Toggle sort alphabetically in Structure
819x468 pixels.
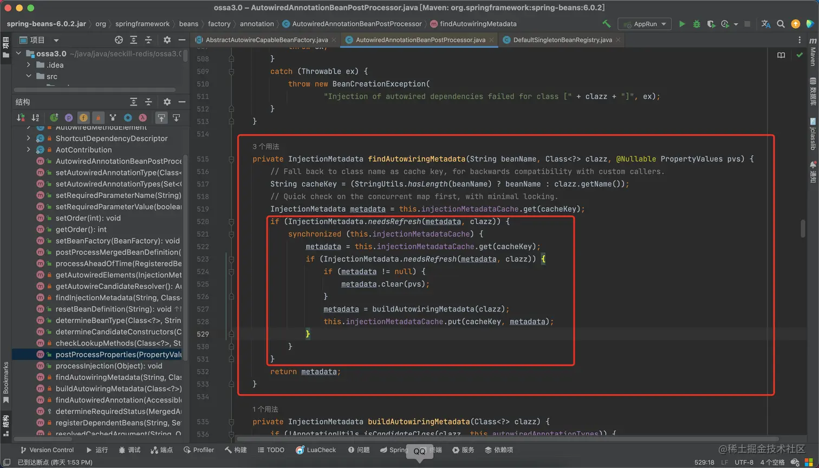tap(36, 118)
